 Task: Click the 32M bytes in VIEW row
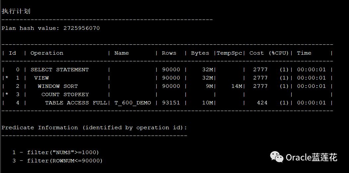pyautogui.click(x=207, y=78)
